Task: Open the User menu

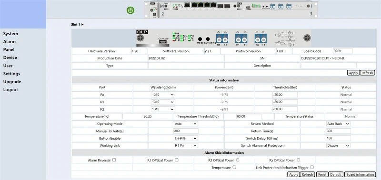Action: 8,66
